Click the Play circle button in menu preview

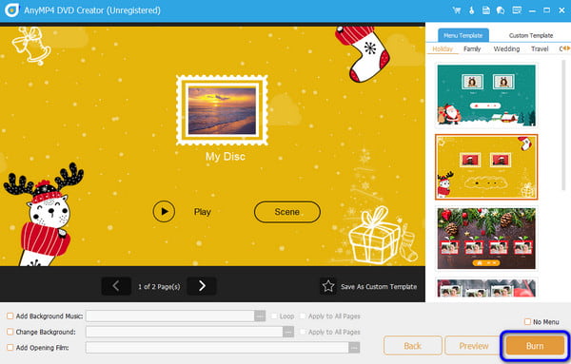click(x=164, y=211)
